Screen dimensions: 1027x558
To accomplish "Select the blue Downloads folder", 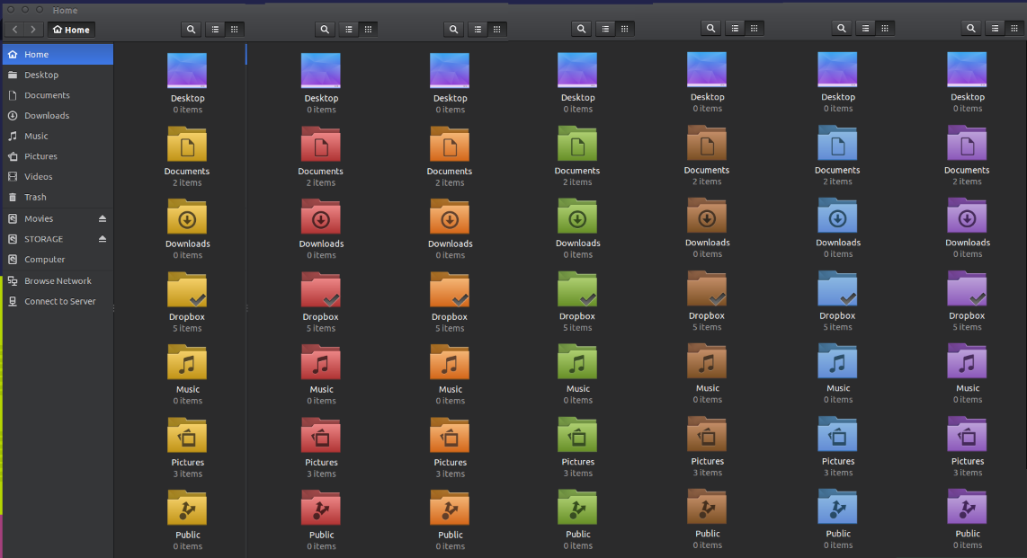I will pos(838,216).
